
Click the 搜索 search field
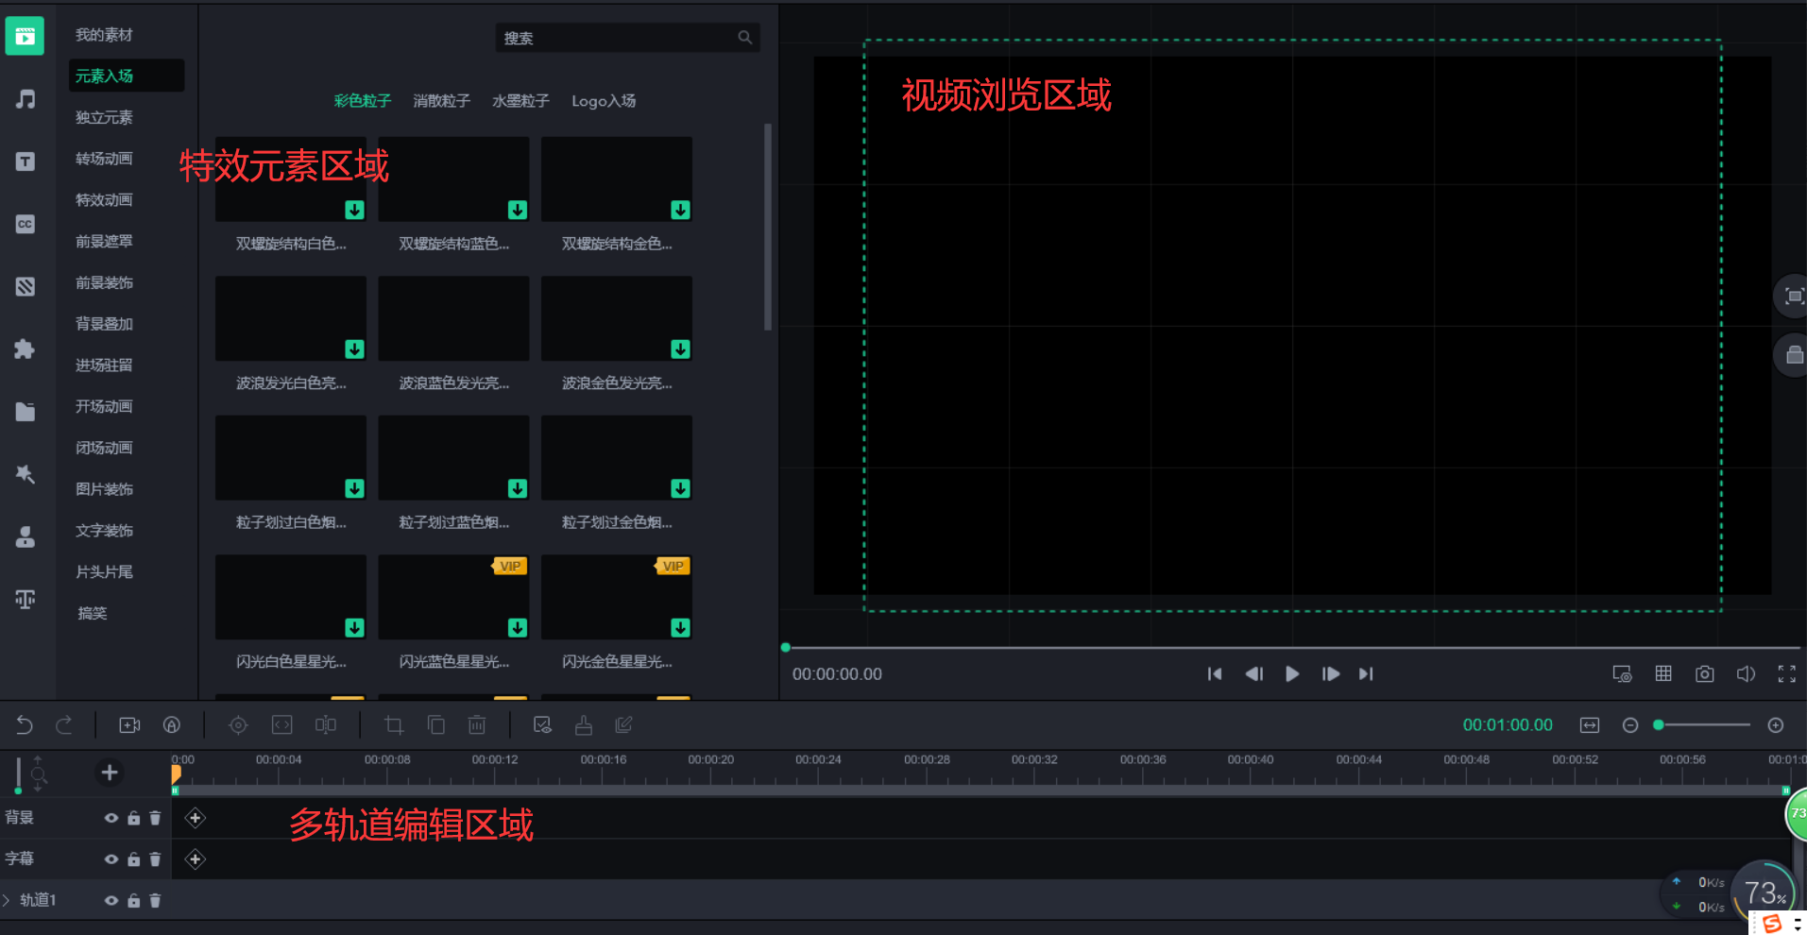[x=627, y=38]
